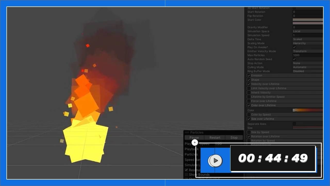Click the Max Particles value field
The height and width of the screenshot is (186, 330).
point(308,55)
